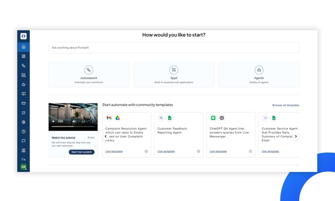Click the Watch the tutorial heading

pos(63,138)
